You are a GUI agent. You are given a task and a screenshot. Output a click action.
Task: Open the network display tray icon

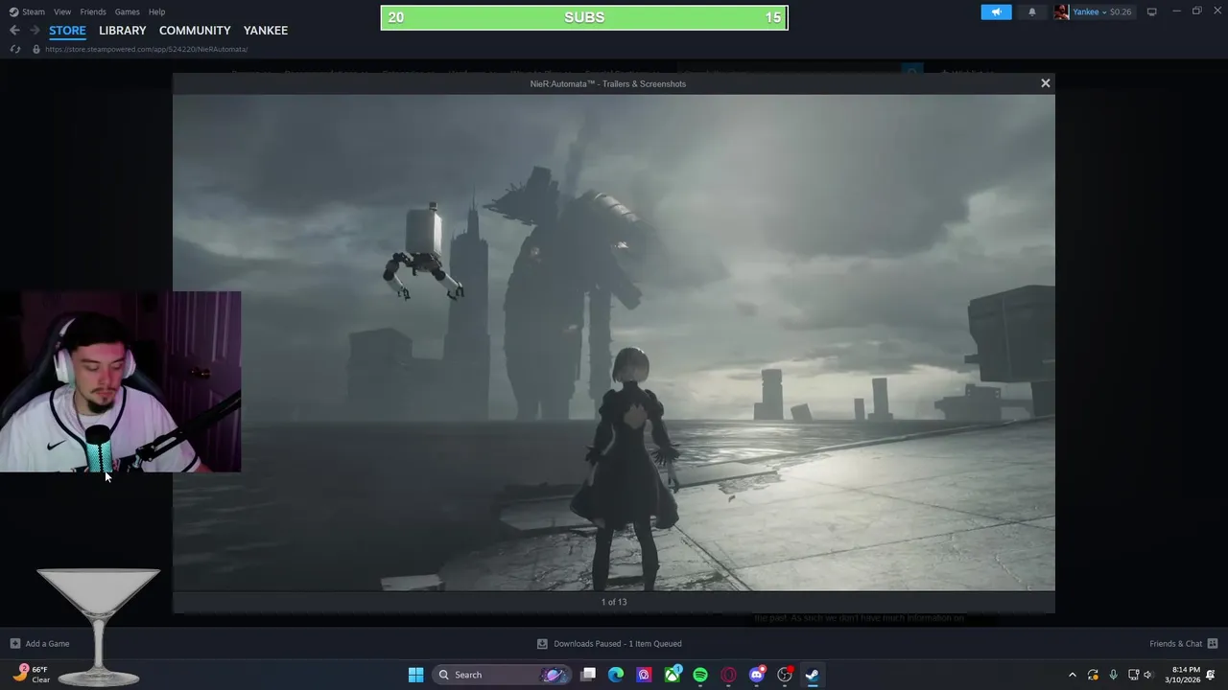(x=1133, y=675)
